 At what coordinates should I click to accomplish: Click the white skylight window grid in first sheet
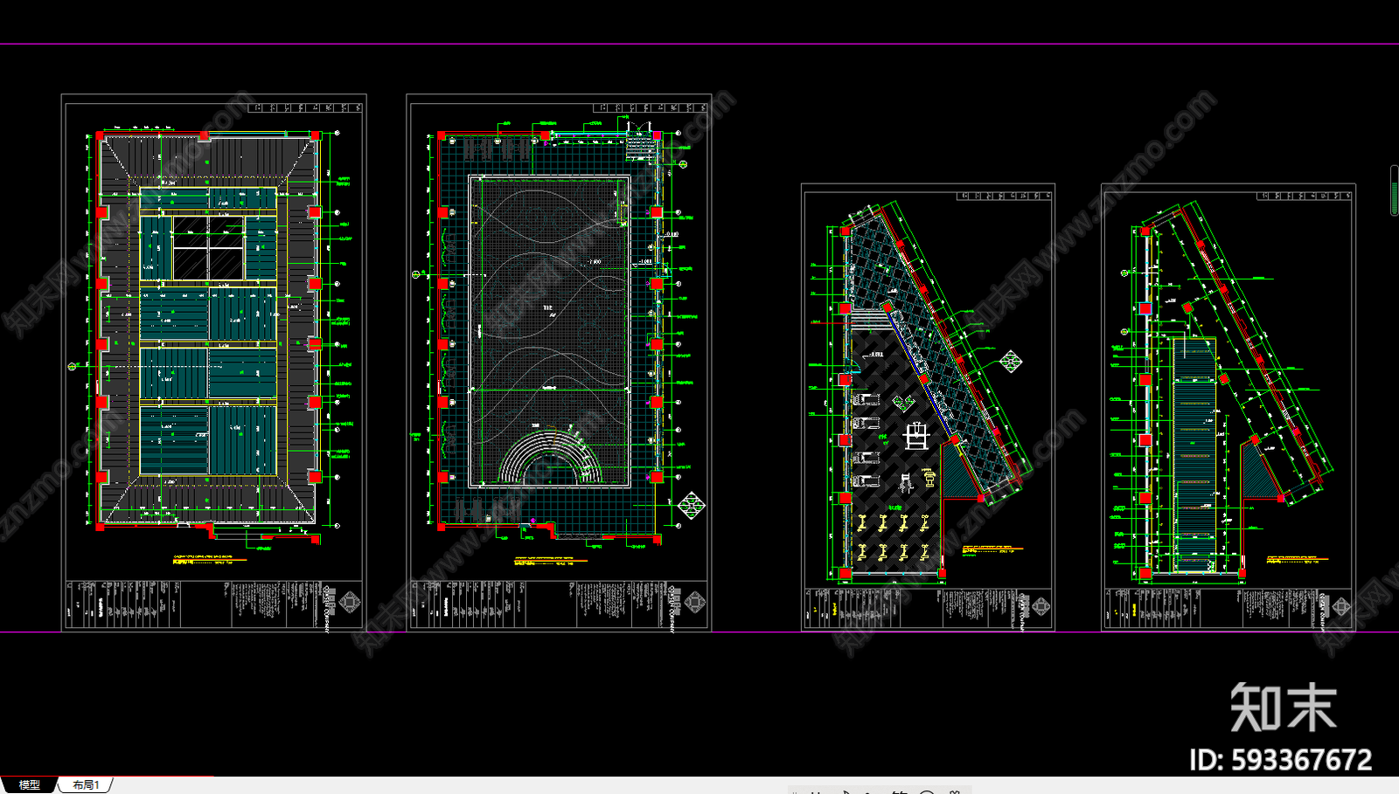point(208,248)
